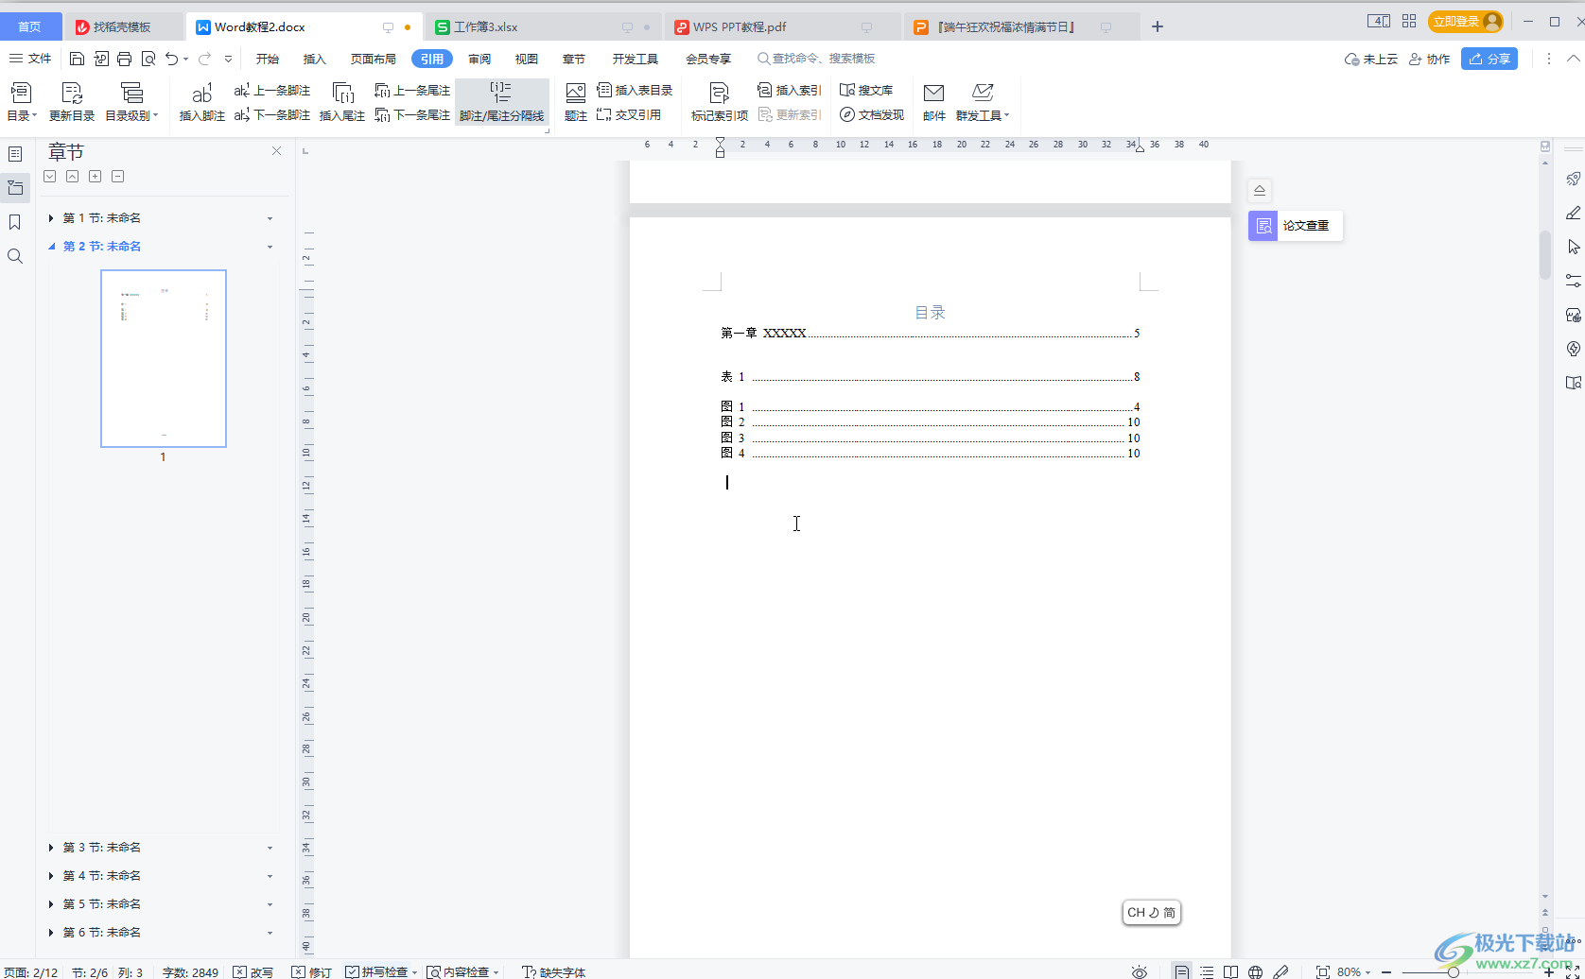
Task: Open 群发工具 mass-send tools dropdown
Action: (x=983, y=102)
